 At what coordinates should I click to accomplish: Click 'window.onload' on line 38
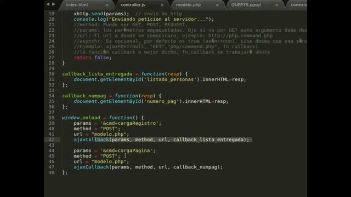[x=81, y=118]
